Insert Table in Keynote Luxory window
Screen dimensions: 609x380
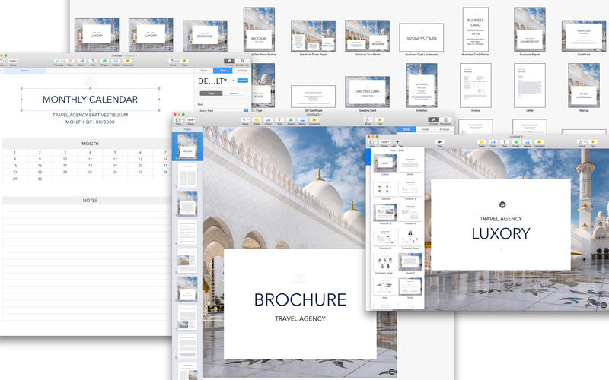pyautogui.click(x=482, y=143)
